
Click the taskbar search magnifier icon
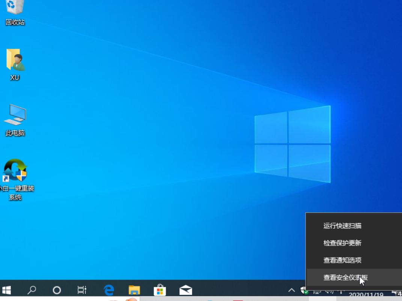32,290
